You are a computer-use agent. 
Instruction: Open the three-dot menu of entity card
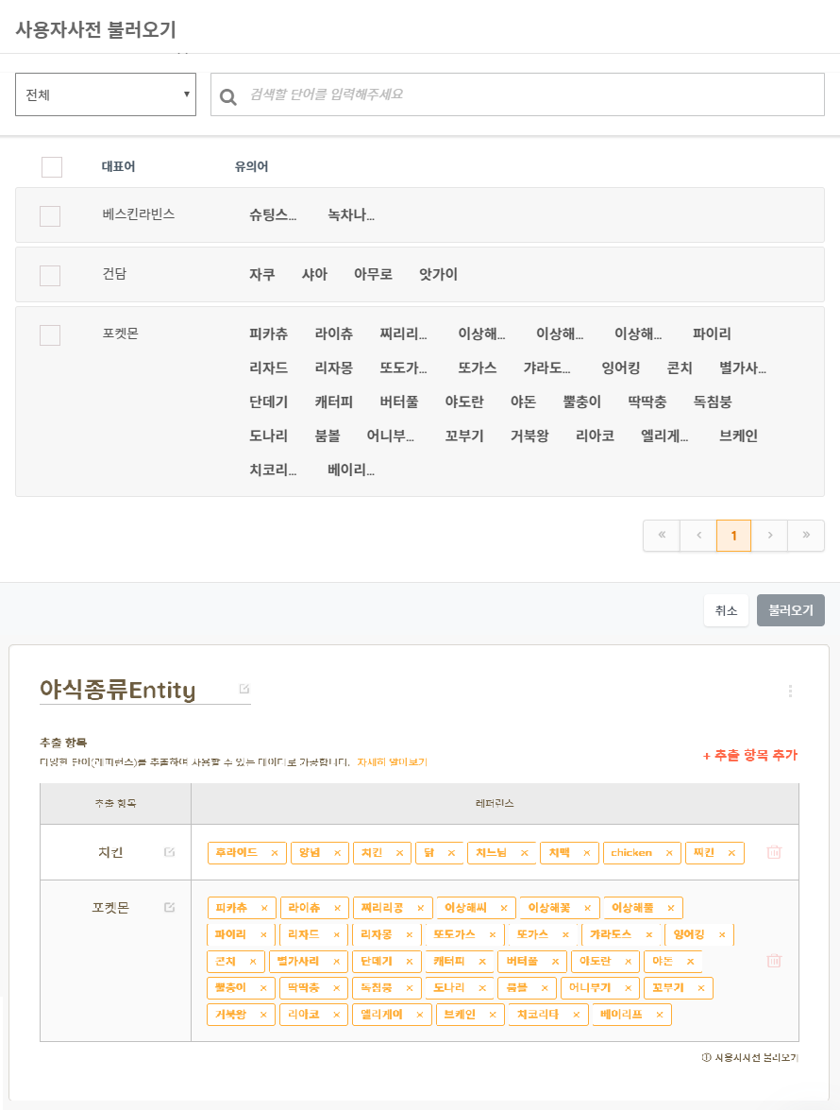pos(790,691)
